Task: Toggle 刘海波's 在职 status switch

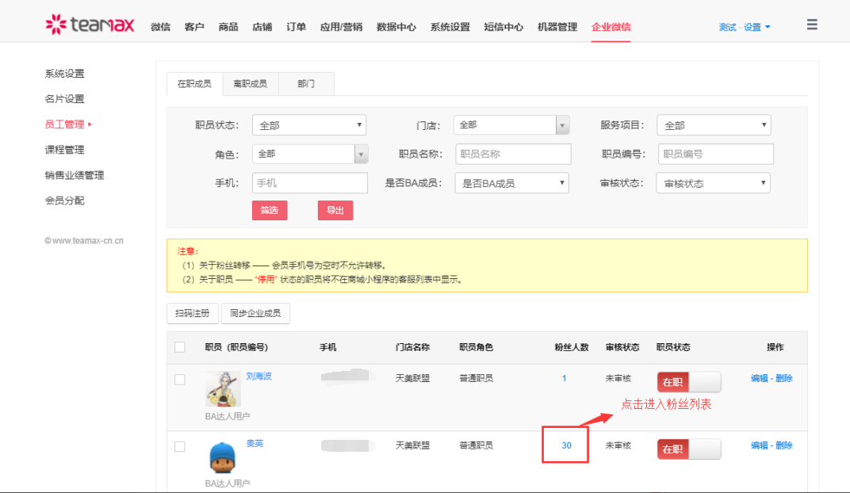Action: 688,382
